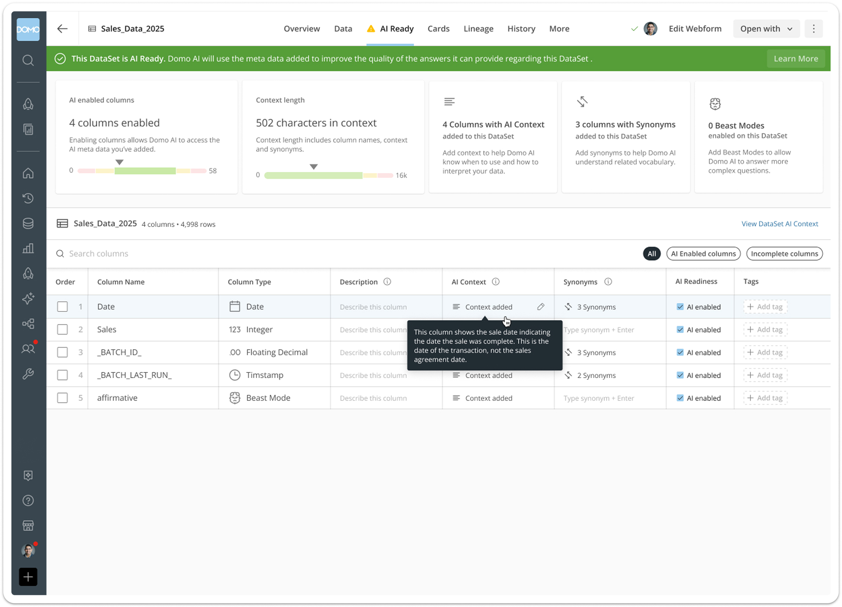Open the More tab menu

(x=559, y=28)
